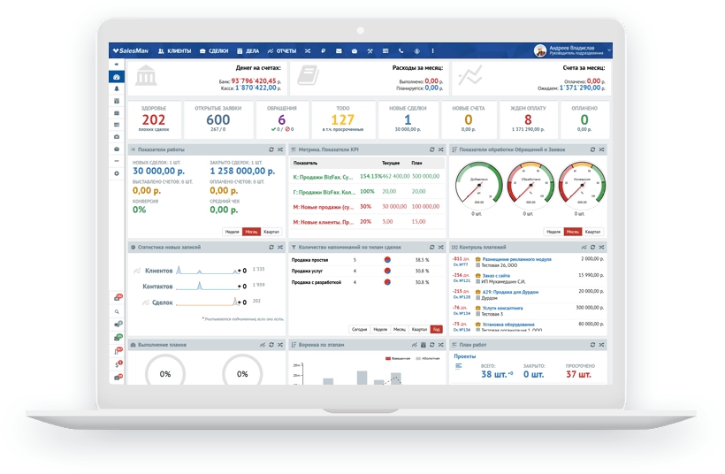Open the TODO 127 tile

coord(343,119)
